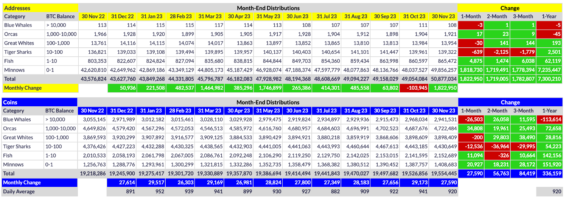Screen dimensions: 566x199
Task: Select the yellow Change header in Addresses table
Action: [510, 8]
